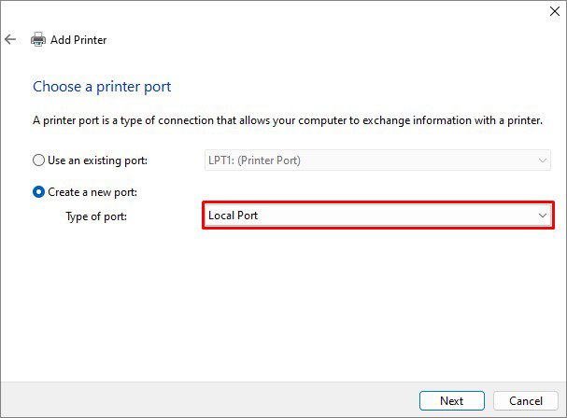567x418 pixels.
Task: Click the chevron on Local Port dropdown
Action: coord(543,216)
